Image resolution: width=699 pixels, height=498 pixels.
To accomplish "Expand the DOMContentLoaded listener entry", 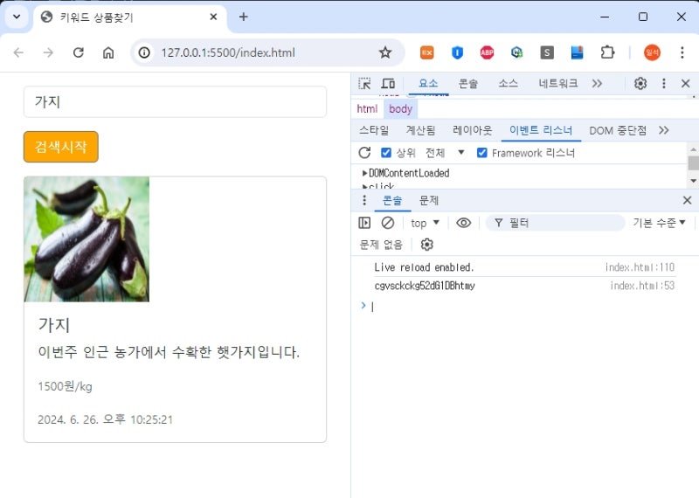I will 405,173.
